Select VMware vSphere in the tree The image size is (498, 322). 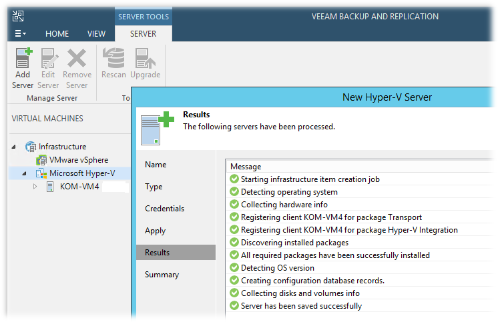[79, 160]
